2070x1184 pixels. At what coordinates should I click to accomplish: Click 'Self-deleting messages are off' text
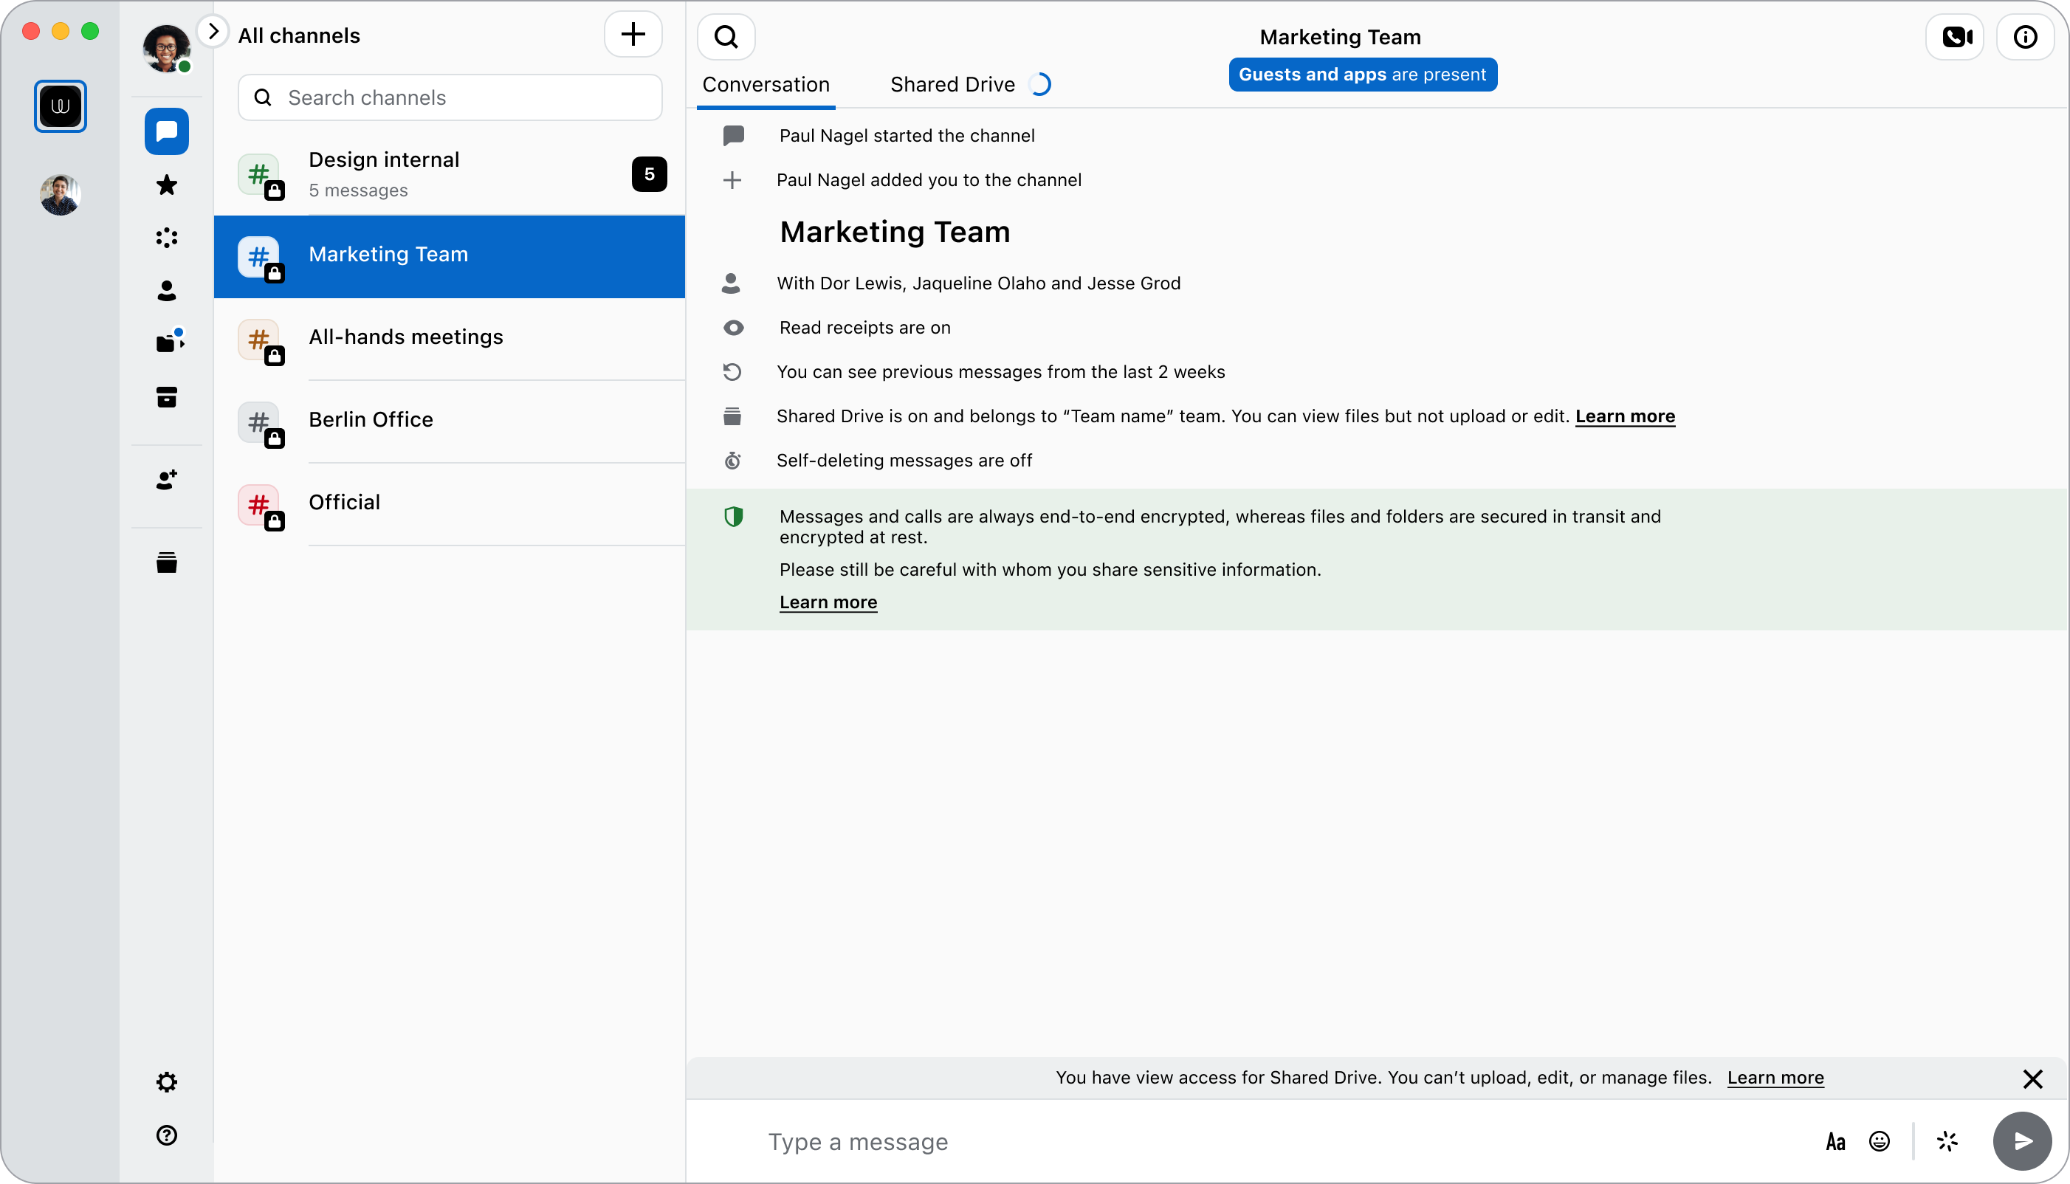[904, 461]
